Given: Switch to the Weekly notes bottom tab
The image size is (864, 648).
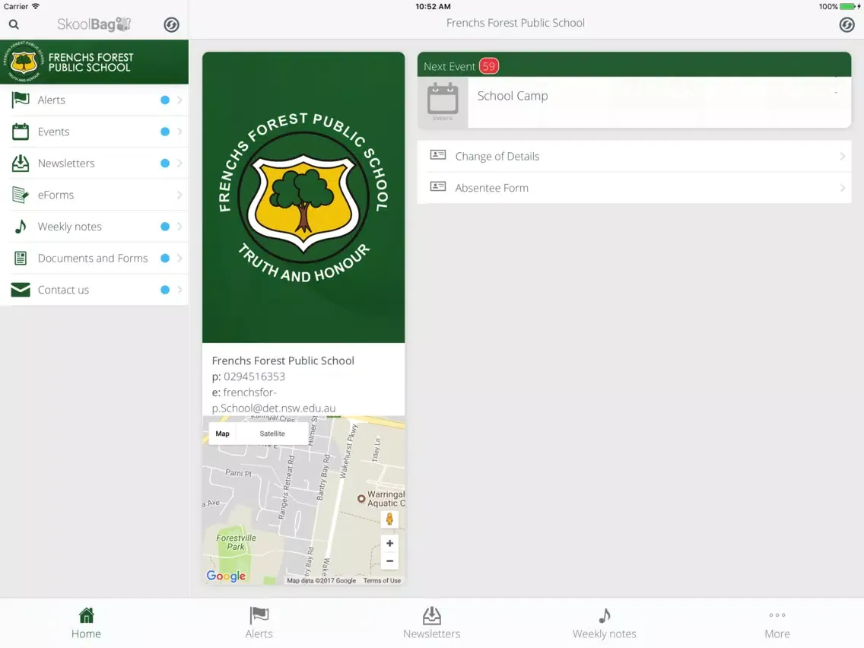Looking at the screenshot, I should tap(605, 623).
